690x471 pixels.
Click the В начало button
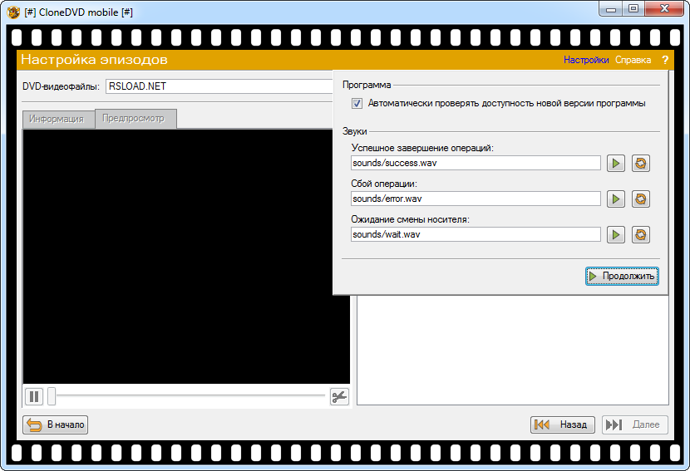click(56, 424)
